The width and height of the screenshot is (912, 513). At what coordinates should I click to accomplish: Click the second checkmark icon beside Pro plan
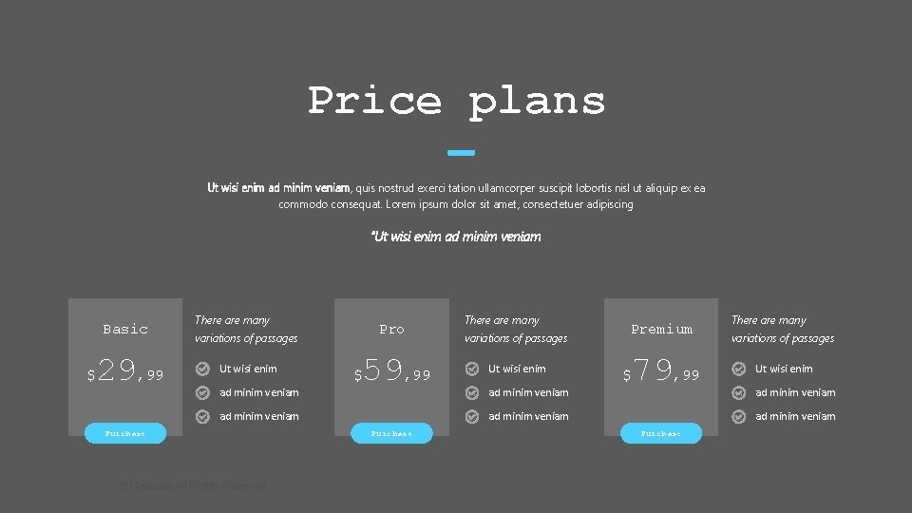point(472,392)
